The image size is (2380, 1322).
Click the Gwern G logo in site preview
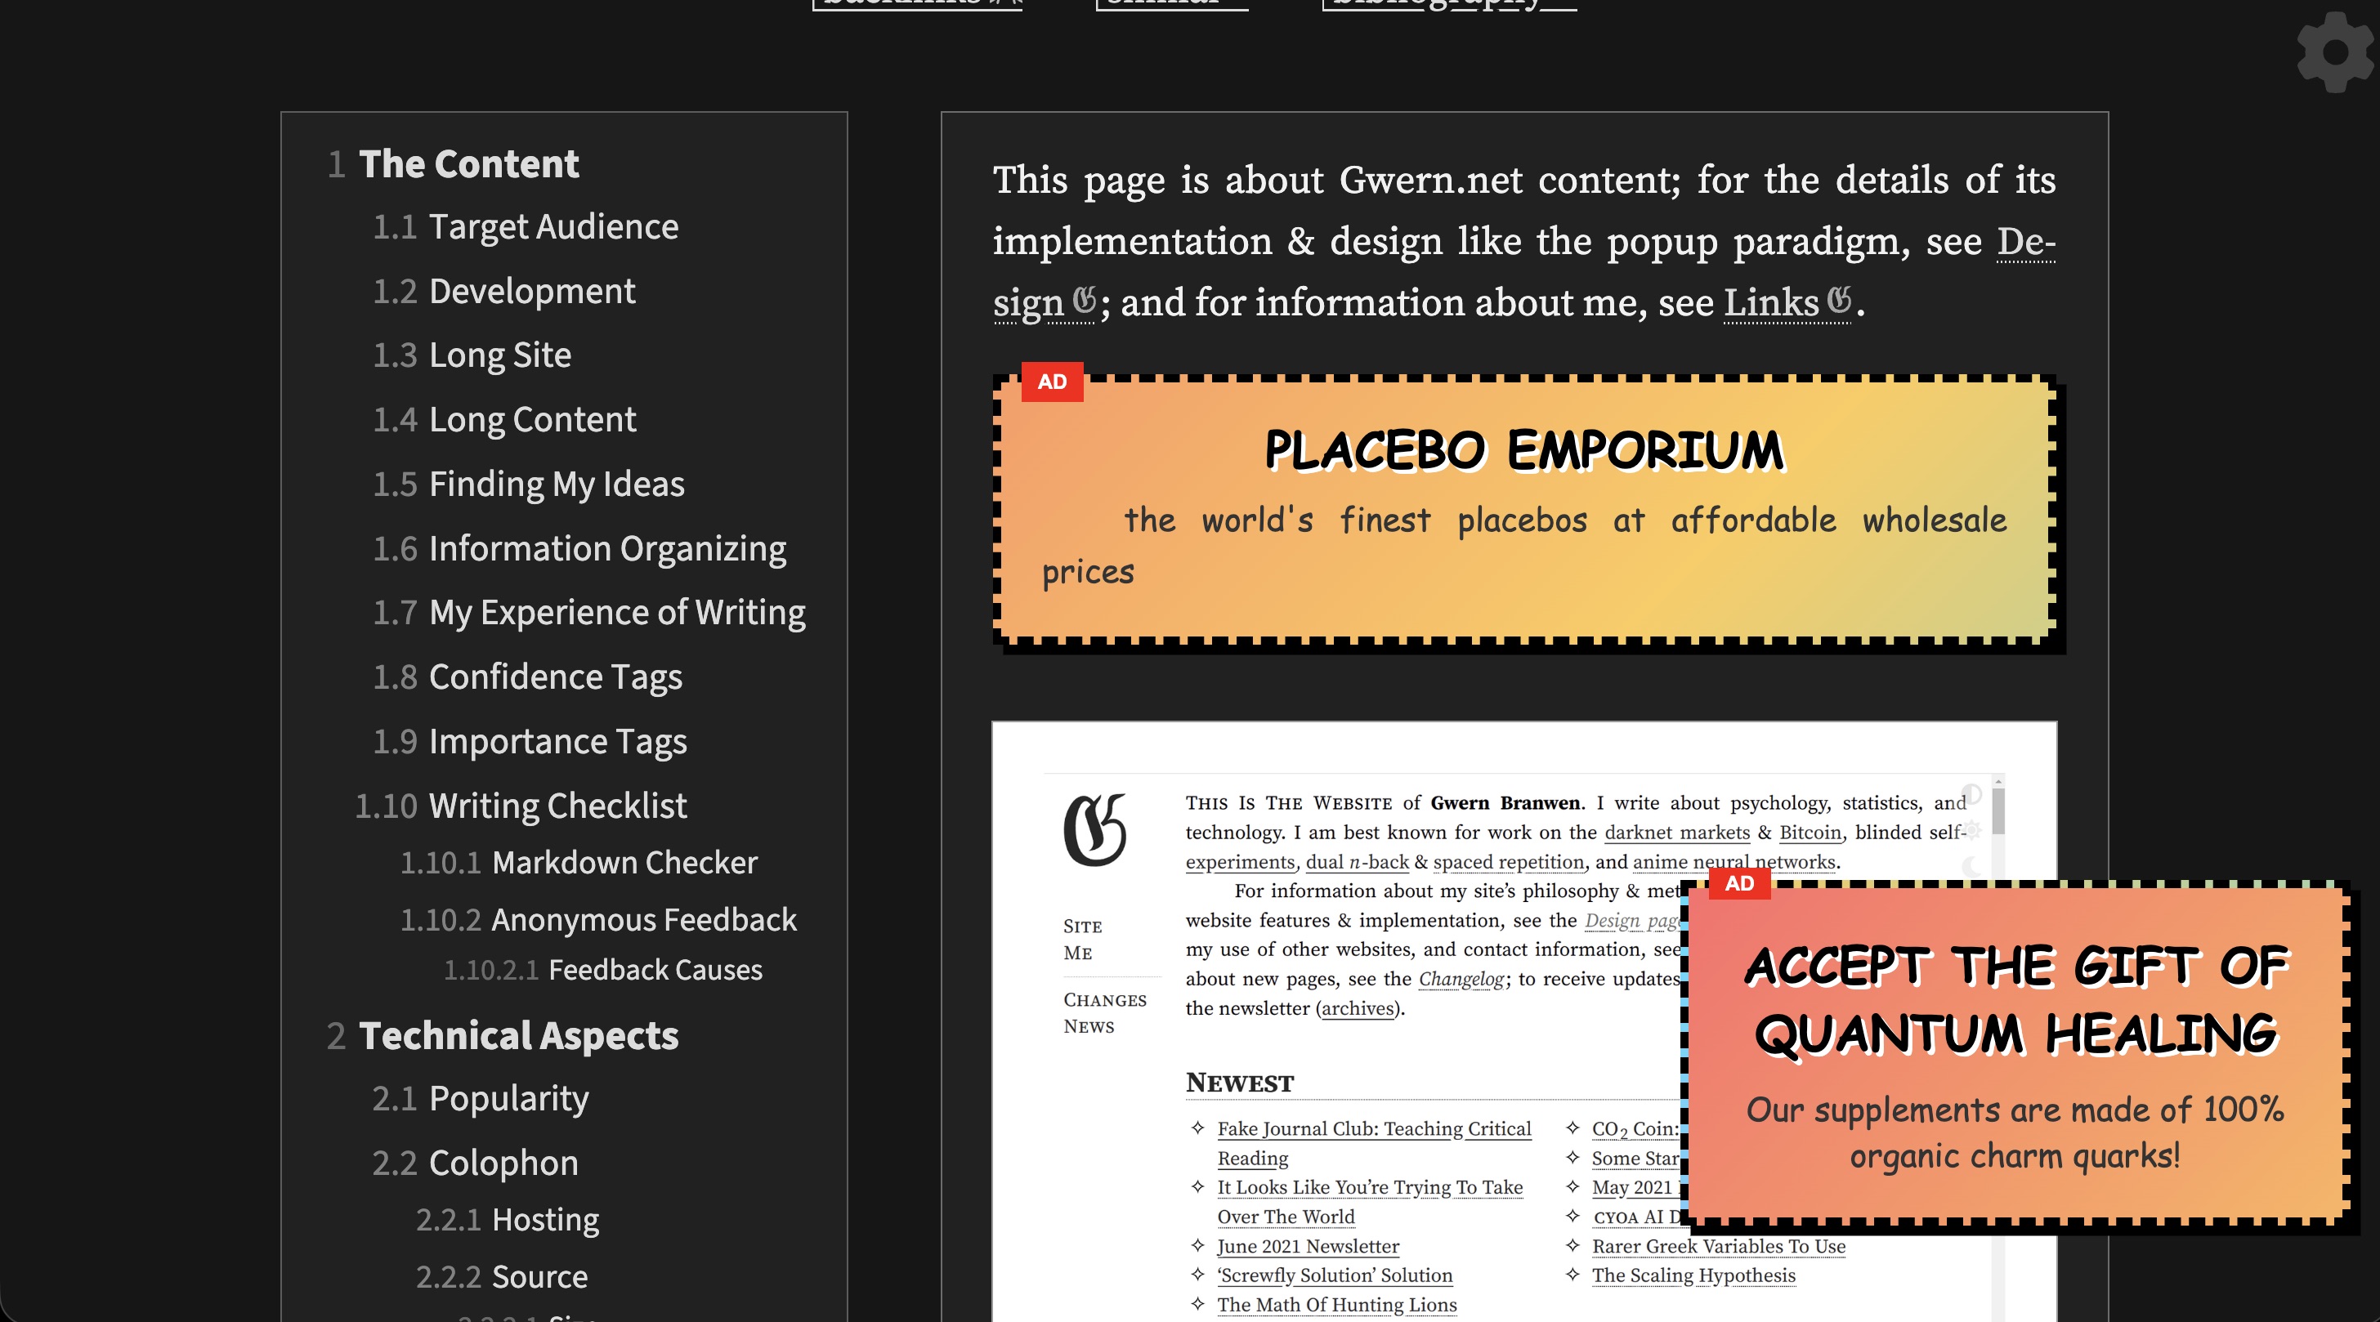1095,828
